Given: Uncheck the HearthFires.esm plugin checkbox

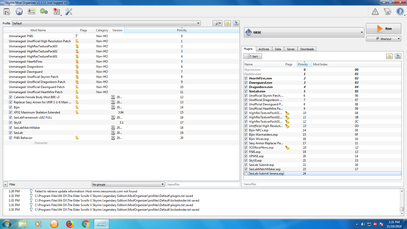Looking at the screenshot, I should pyautogui.click(x=246, y=78).
